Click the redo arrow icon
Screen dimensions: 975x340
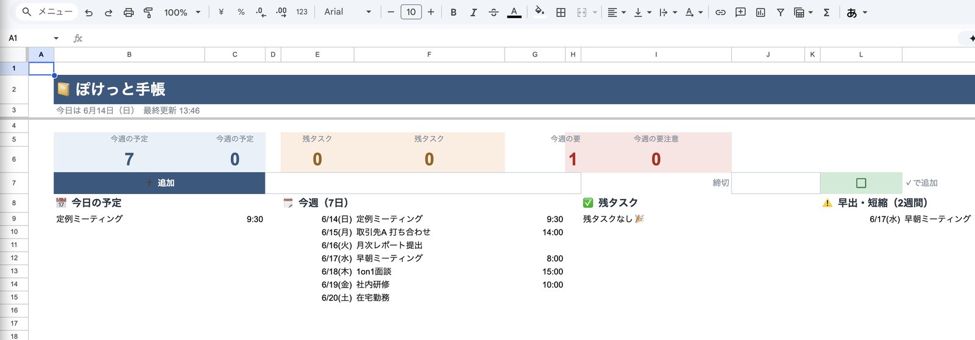pyautogui.click(x=108, y=12)
